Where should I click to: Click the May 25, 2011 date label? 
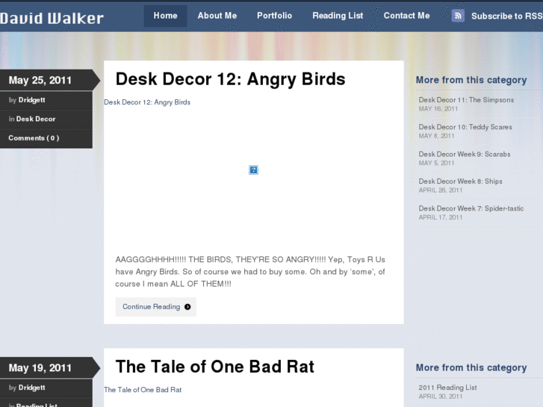(x=40, y=81)
